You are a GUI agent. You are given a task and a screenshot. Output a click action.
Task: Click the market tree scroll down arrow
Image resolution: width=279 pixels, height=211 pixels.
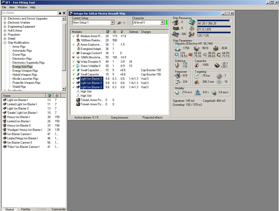64,89
